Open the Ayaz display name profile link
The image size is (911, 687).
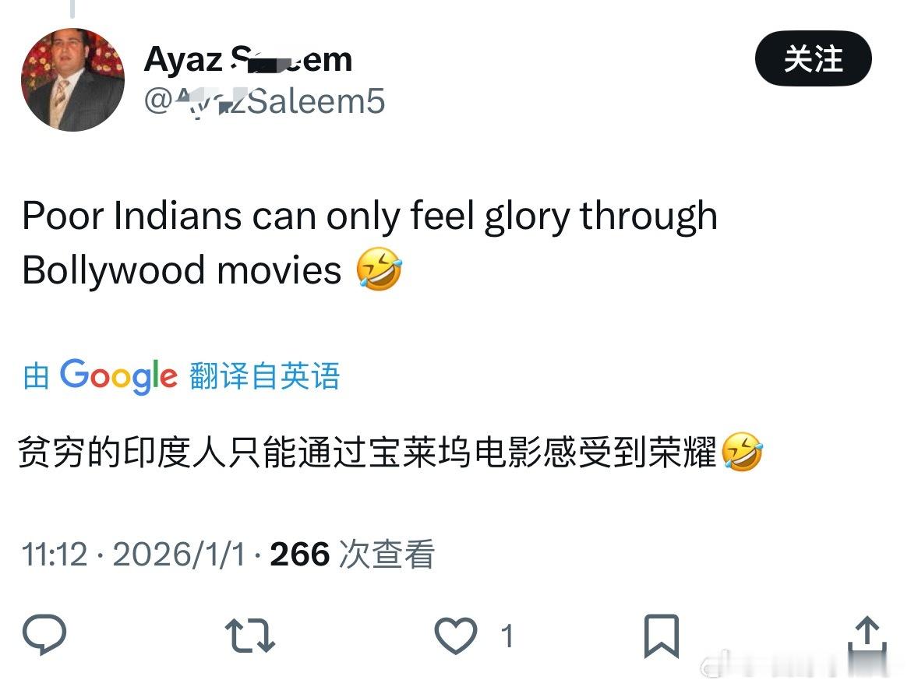248,59
